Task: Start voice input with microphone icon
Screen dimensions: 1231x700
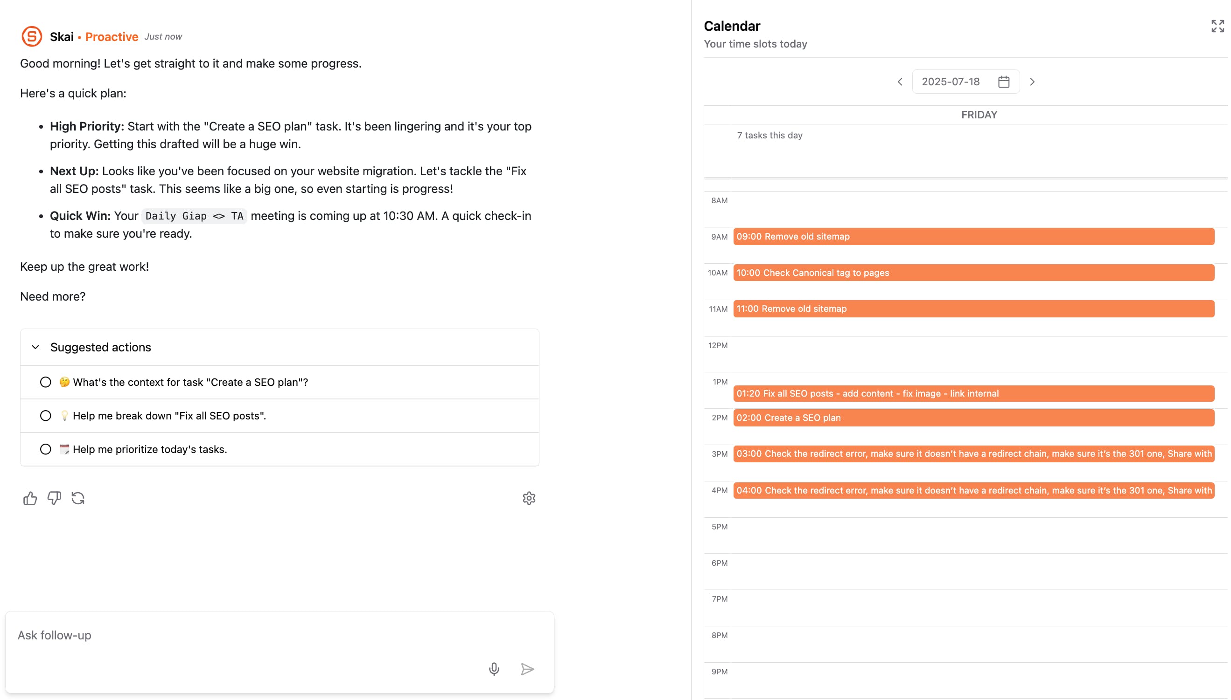Action: click(494, 669)
